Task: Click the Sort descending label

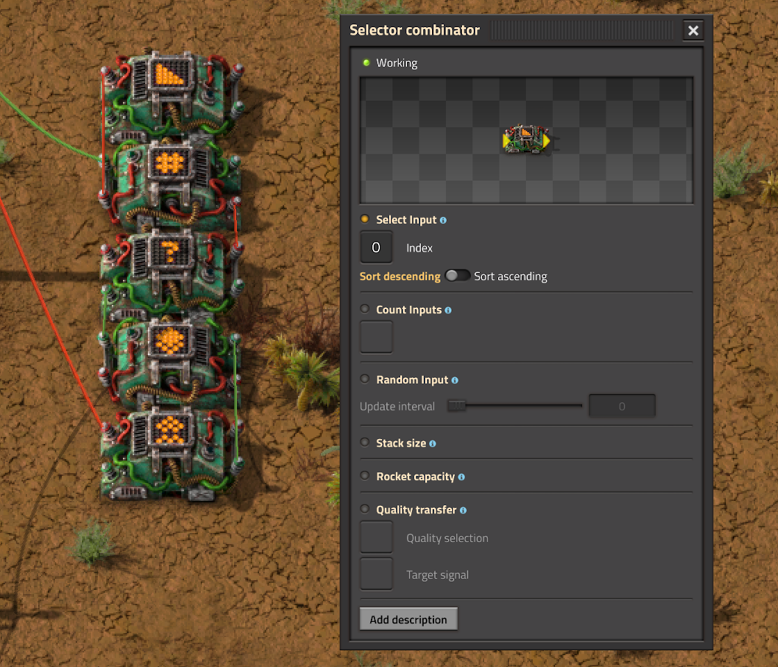Action: 400,277
